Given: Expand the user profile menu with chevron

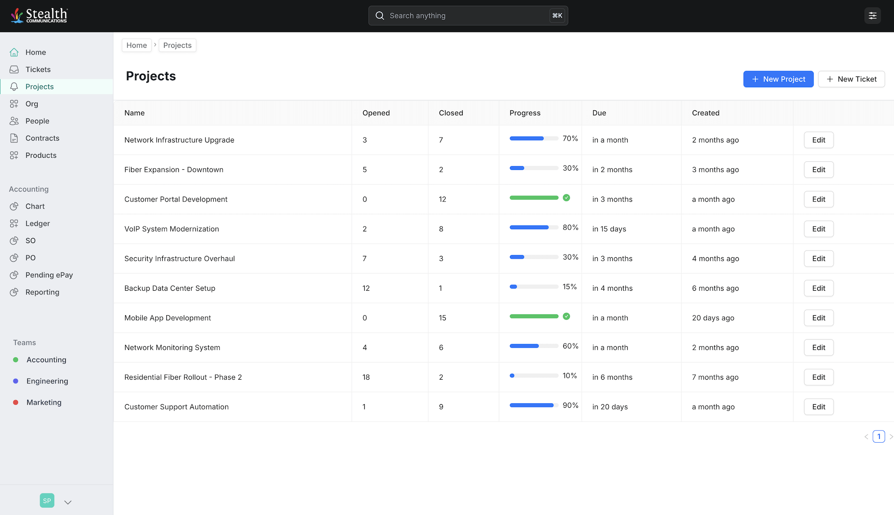Looking at the screenshot, I should [67, 502].
